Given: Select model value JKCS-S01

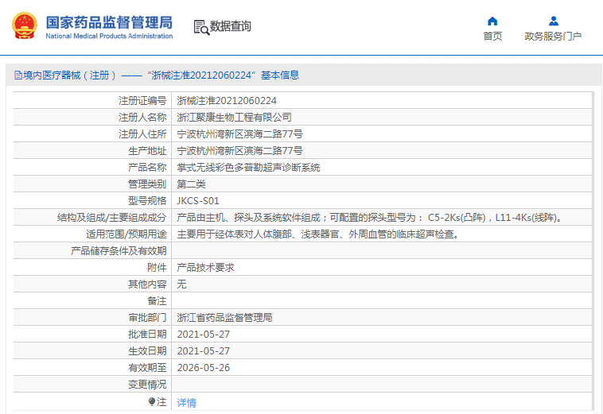Looking at the screenshot, I should click(x=197, y=201).
